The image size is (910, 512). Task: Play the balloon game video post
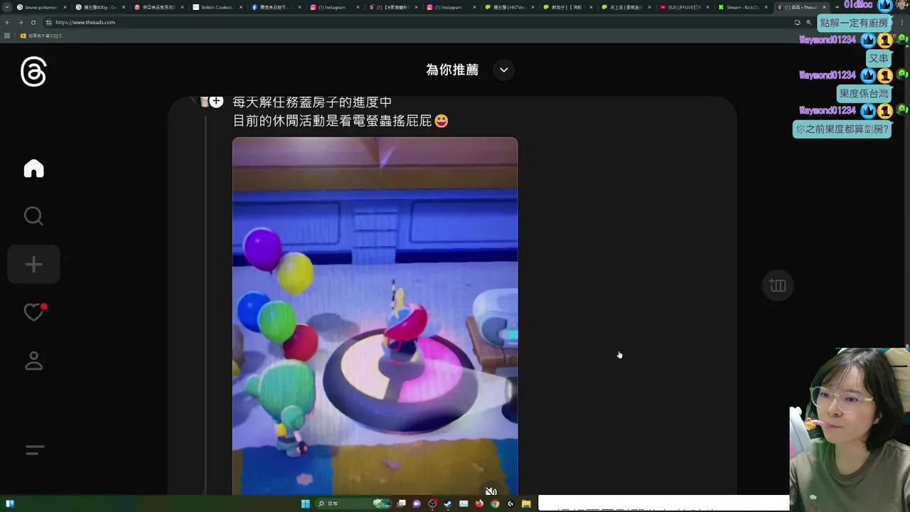[375, 316]
